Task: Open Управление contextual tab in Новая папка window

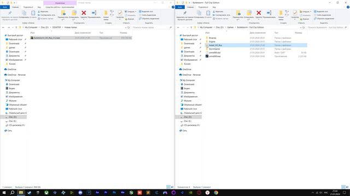Action: (60, 3)
